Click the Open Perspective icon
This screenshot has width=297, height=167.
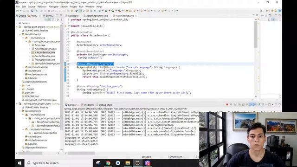(x=267, y=11)
